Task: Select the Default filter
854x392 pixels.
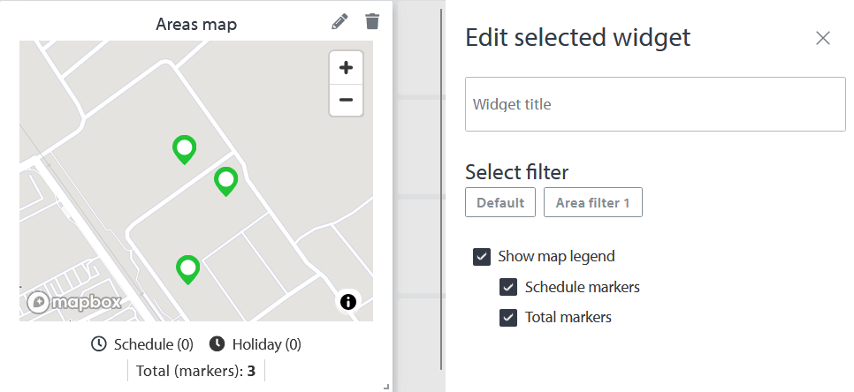Action: pyautogui.click(x=500, y=202)
